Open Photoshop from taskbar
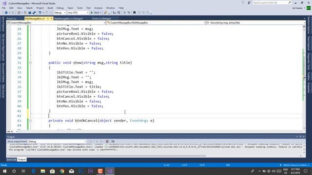Viewport: 312px width, 175px height. tap(81, 171)
